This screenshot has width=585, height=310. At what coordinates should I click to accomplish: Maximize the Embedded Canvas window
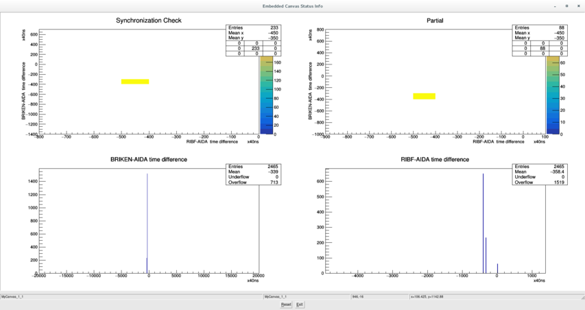pos(566,6)
